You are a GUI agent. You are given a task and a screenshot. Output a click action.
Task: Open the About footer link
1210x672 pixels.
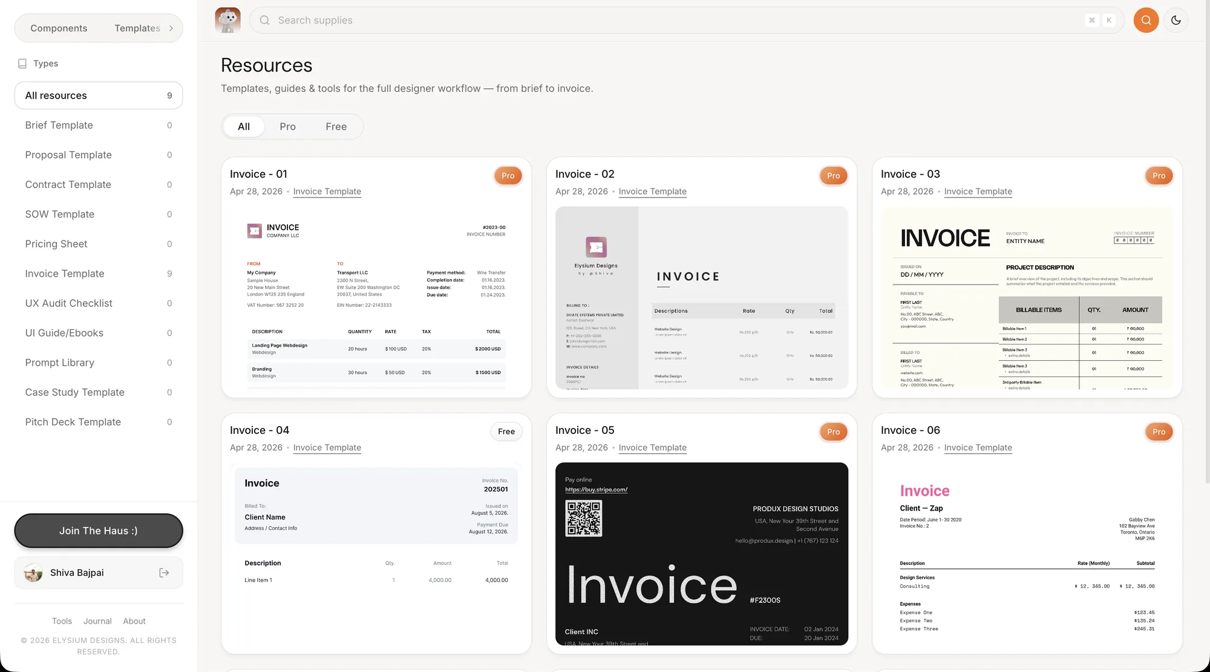pyautogui.click(x=134, y=621)
